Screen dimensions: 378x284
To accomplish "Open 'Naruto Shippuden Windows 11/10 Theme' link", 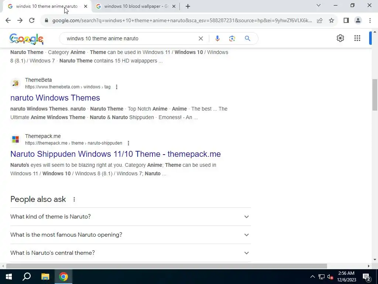I will 116,154.
